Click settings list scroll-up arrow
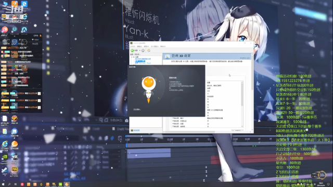 tap(242, 82)
